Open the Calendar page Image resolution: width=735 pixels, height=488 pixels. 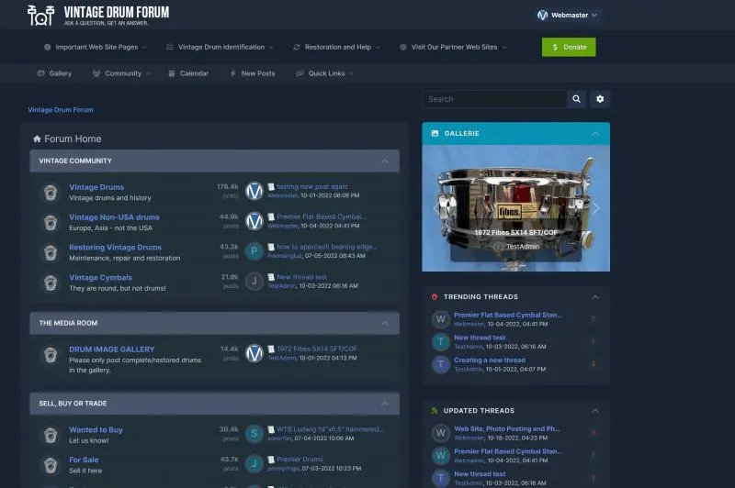[188, 73]
